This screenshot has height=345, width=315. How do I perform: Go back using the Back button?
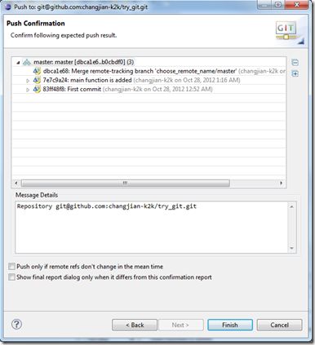(x=135, y=325)
